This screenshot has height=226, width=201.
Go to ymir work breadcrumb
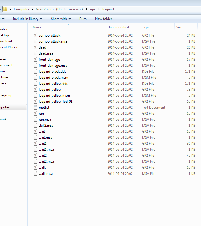point(76,9)
